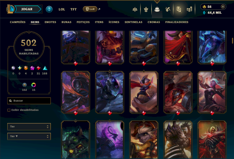234x159 pixels.
Task: Go to the EMOTES tab
Action: coord(50,22)
